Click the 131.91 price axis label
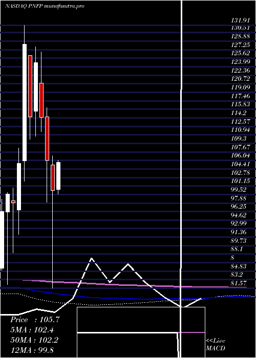The image size is (256, 358). click(240, 20)
